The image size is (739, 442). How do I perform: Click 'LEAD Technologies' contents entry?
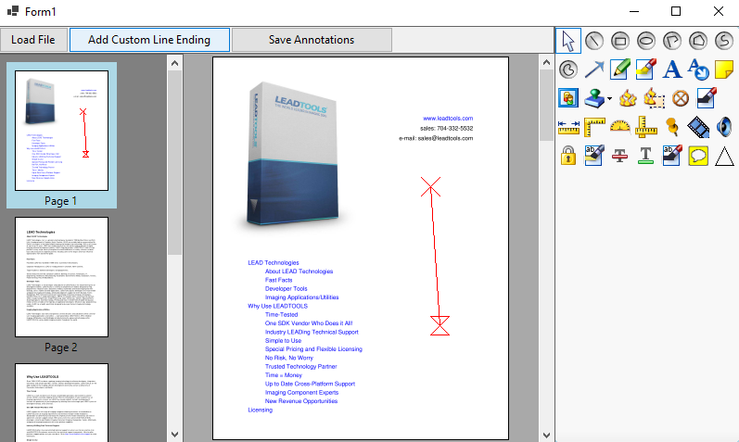[x=274, y=262]
